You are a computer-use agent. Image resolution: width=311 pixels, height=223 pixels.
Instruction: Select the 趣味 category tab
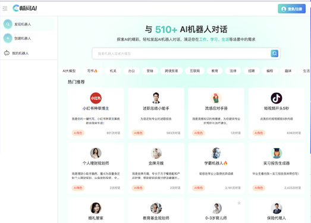pos(288,71)
